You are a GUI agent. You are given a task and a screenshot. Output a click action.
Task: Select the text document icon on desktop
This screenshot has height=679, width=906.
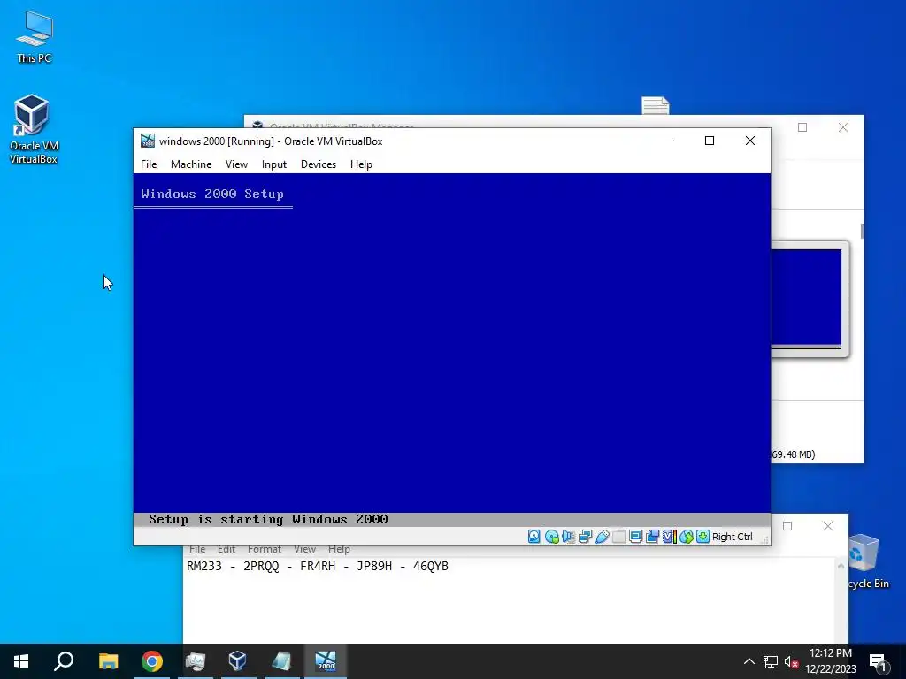coord(656,106)
